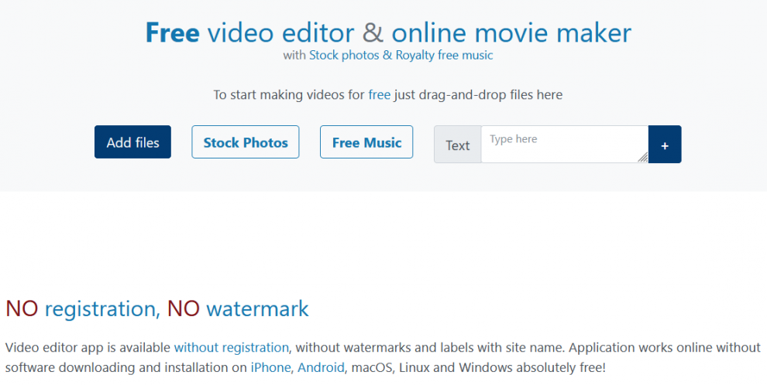Image resolution: width=767 pixels, height=385 pixels.
Task: Click the 'free' link in drag-and-drop sentence
Action: (379, 94)
